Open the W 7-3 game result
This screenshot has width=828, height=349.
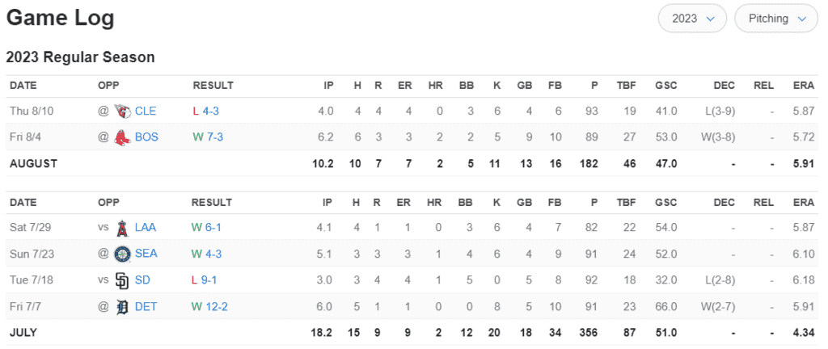tap(208, 137)
